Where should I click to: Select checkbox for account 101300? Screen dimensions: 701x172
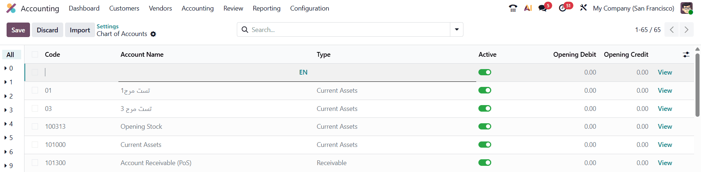(35, 163)
